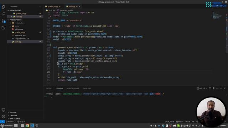Image resolution: width=228 pixels, height=128 pixels.
Task: Synchronize changes icon in status bar
Action: tap(15, 122)
